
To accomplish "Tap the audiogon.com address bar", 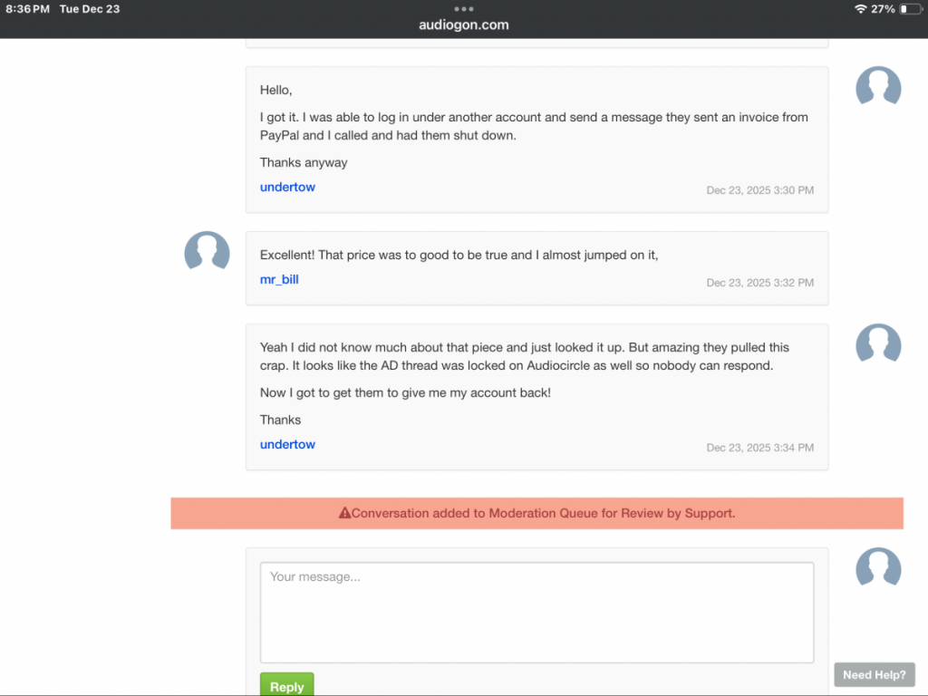I will (464, 25).
